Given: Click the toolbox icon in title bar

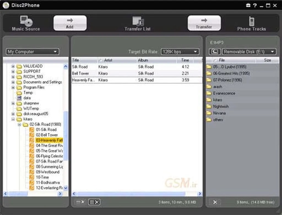Looking at the screenshot, I should click(248, 5).
